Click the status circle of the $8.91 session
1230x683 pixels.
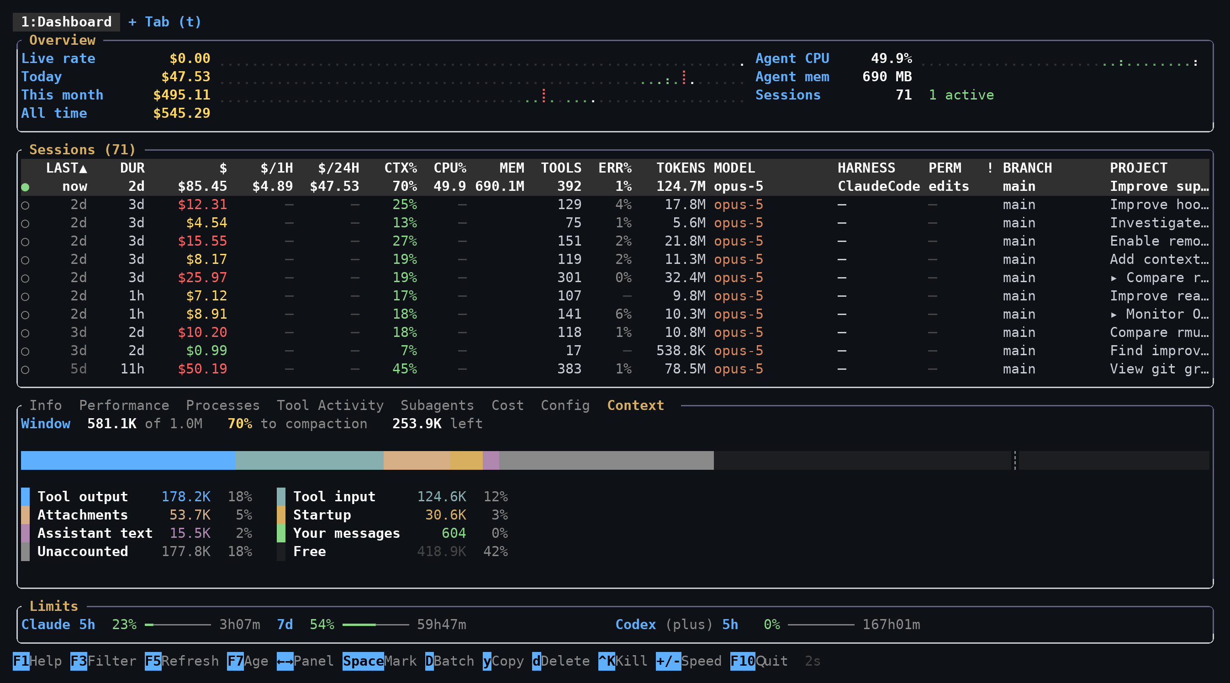click(x=25, y=315)
